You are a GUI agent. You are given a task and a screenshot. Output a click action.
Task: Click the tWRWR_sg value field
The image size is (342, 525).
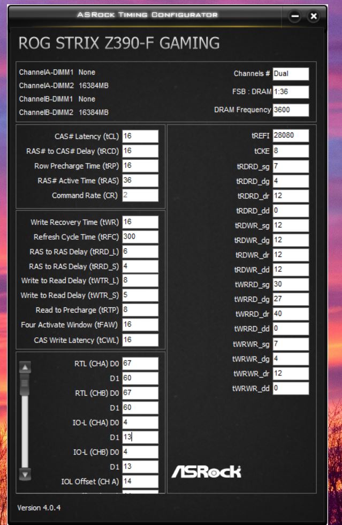[x=291, y=344]
